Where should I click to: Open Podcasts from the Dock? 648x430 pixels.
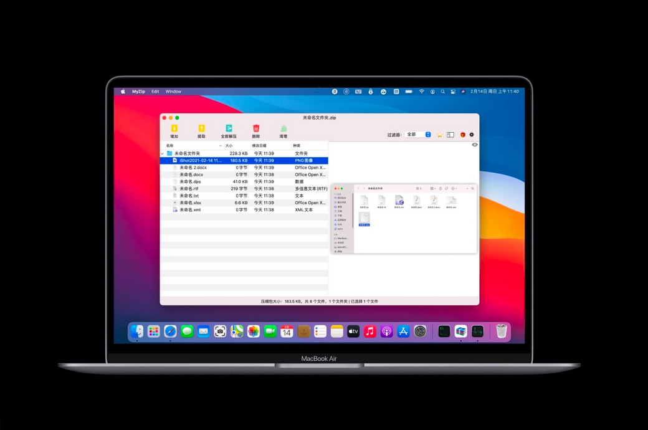pyautogui.click(x=387, y=331)
